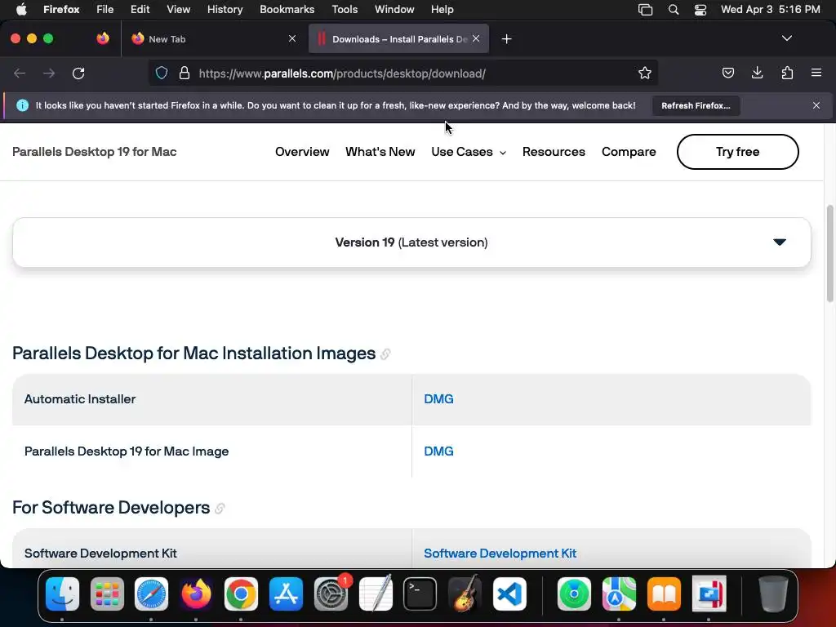
Task: Open the Software Development Kit link
Action: point(500,554)
